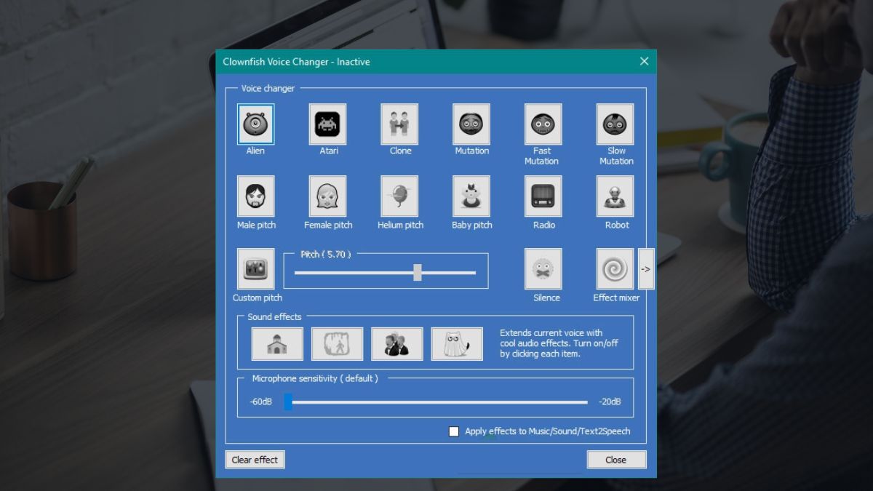The width and height of the screenshot is (873, 491).
Task: Pick the Mutation voice icon
Action: (471, 124)
